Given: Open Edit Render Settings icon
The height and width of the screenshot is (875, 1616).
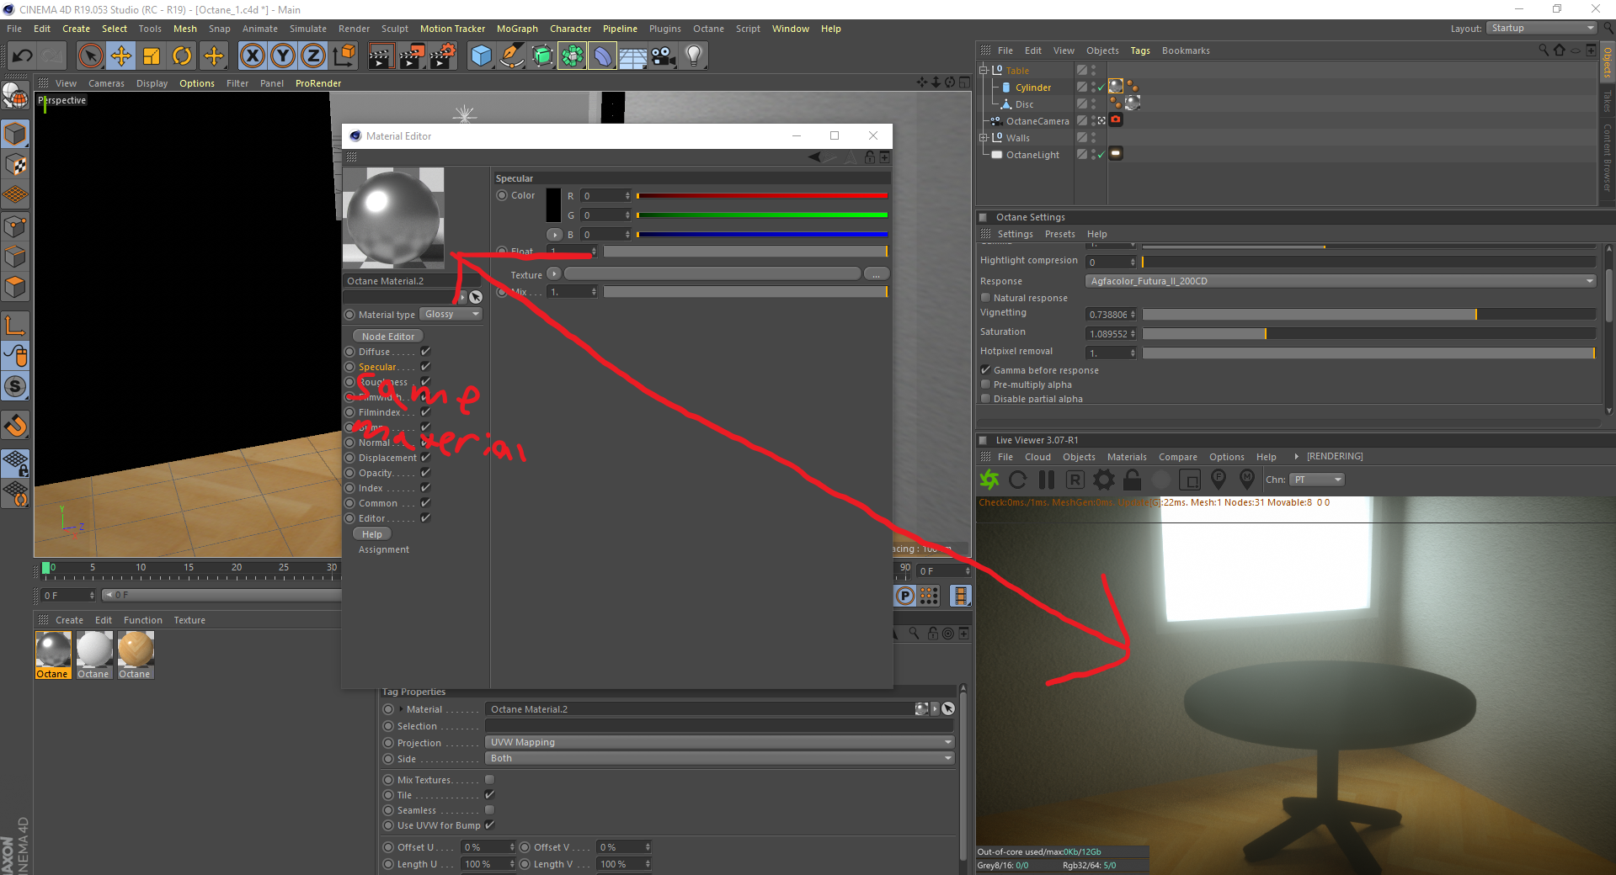Looking at the screenshot, I should tap(443, 56).
